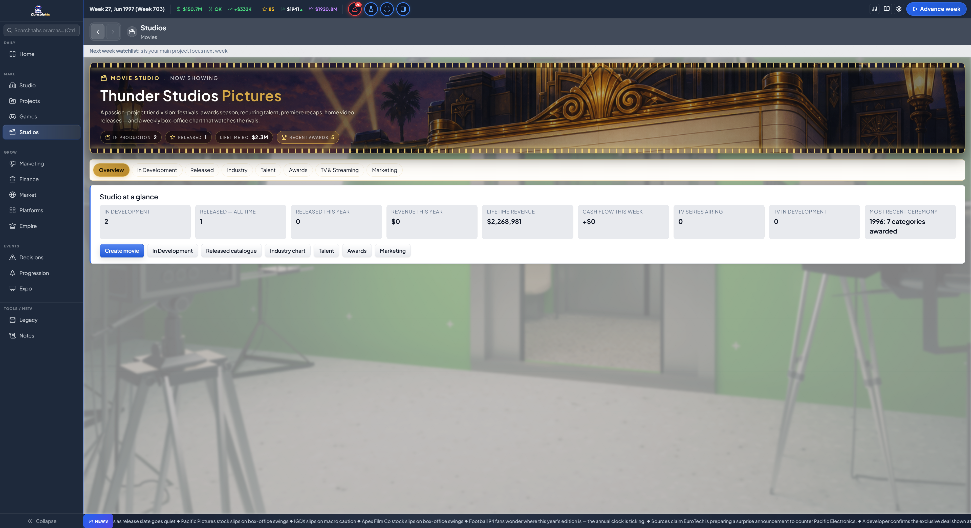This screenshot has width=971, height=528.
Task: Open Projects in the sidebar
Action: tap(41, 101)
